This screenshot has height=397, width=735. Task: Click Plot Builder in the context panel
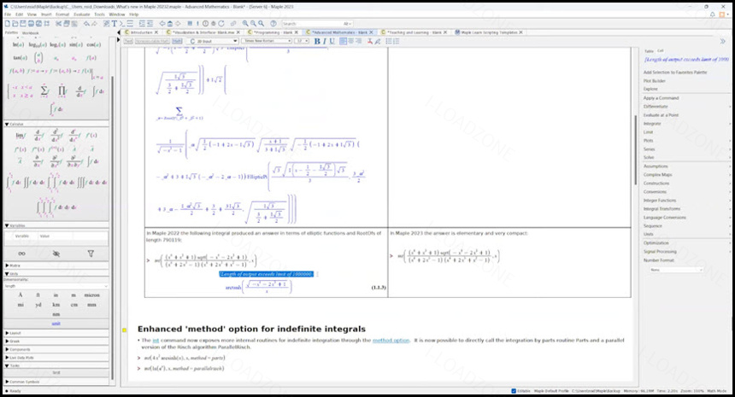[655, 81]
